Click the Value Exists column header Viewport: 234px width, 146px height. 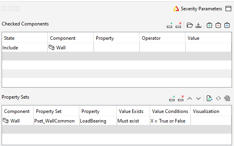(133, 111)
